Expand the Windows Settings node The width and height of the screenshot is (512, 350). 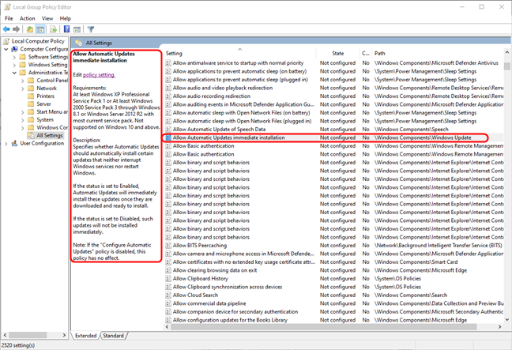tap(14, 65)
